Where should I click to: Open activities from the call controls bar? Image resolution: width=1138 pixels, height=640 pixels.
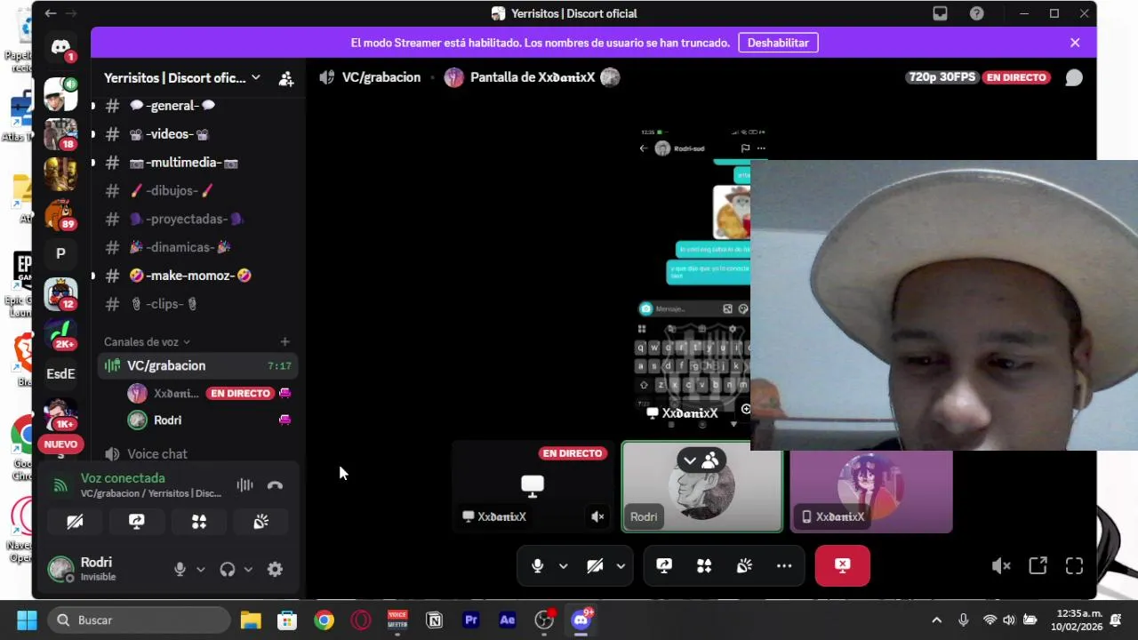[704, 565]
